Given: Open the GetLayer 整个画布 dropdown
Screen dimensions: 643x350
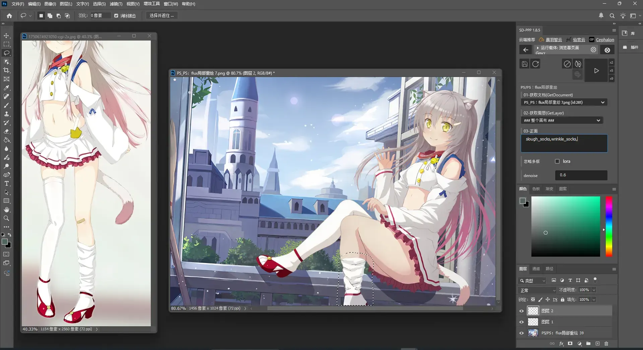Looking at the screenshot, I should [x=562, y=120].
